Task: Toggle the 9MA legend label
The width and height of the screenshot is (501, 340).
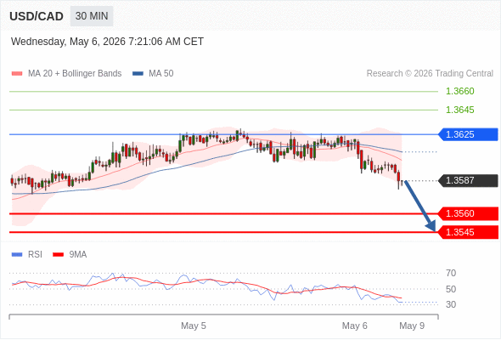Action: pyautogui.click(x=78, y=255)
